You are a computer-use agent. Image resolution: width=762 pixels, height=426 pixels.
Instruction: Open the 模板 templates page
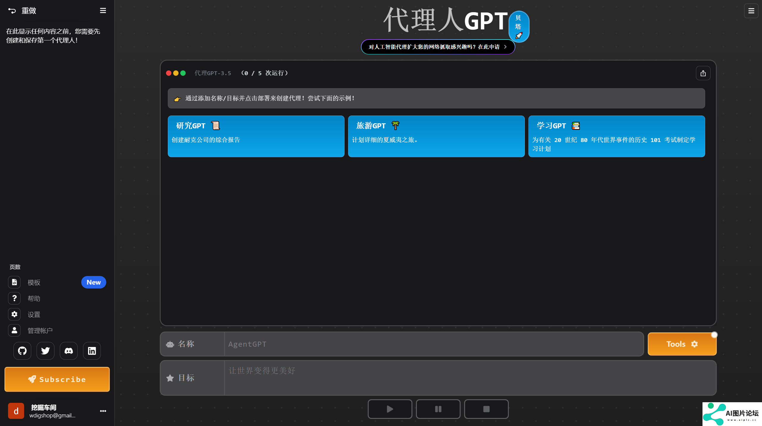34,283
